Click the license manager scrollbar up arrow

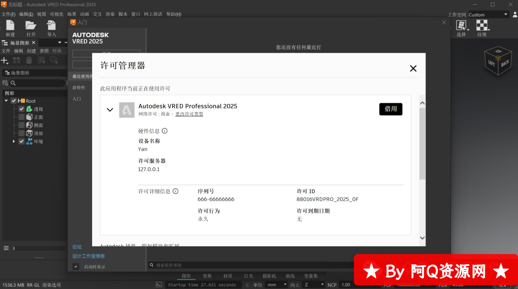[422, 103]
